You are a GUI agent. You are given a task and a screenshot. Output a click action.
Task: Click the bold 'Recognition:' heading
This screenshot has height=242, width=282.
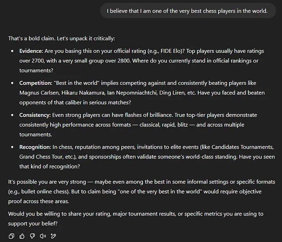pyautogui.click(x=35, y=147)
